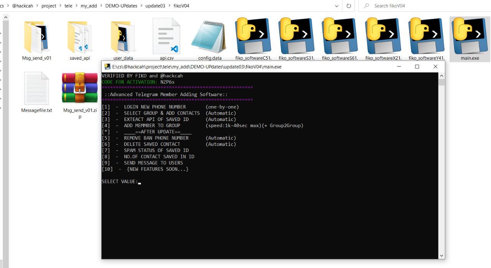This screenshot has width=491, height=268.
Task: Click the Messagefile.txt file name
Action: tap(36, 110)
